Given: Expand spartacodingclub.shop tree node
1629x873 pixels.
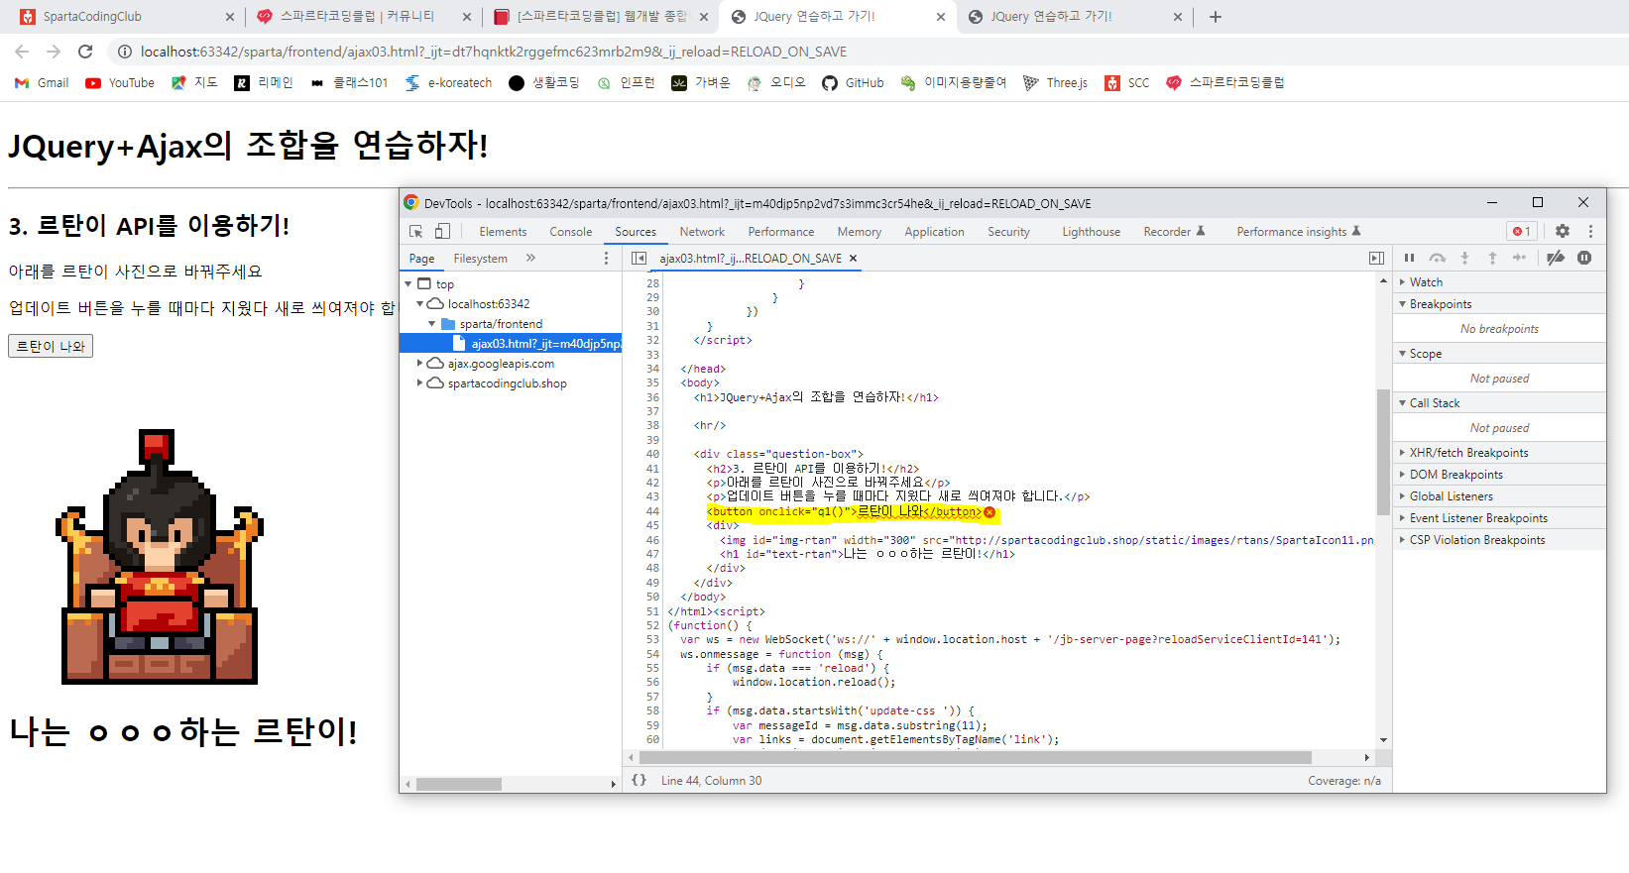Looking at the screenshot, I should [419, 383].
